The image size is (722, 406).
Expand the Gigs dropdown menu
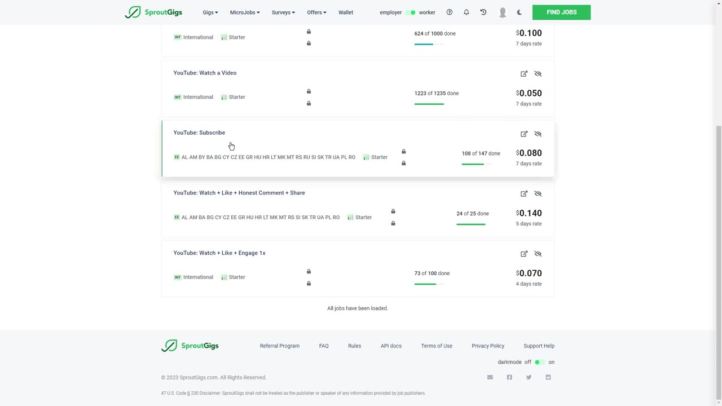[210, 12]
